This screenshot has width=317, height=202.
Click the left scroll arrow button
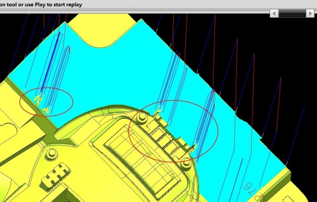[x=274, y=14]
